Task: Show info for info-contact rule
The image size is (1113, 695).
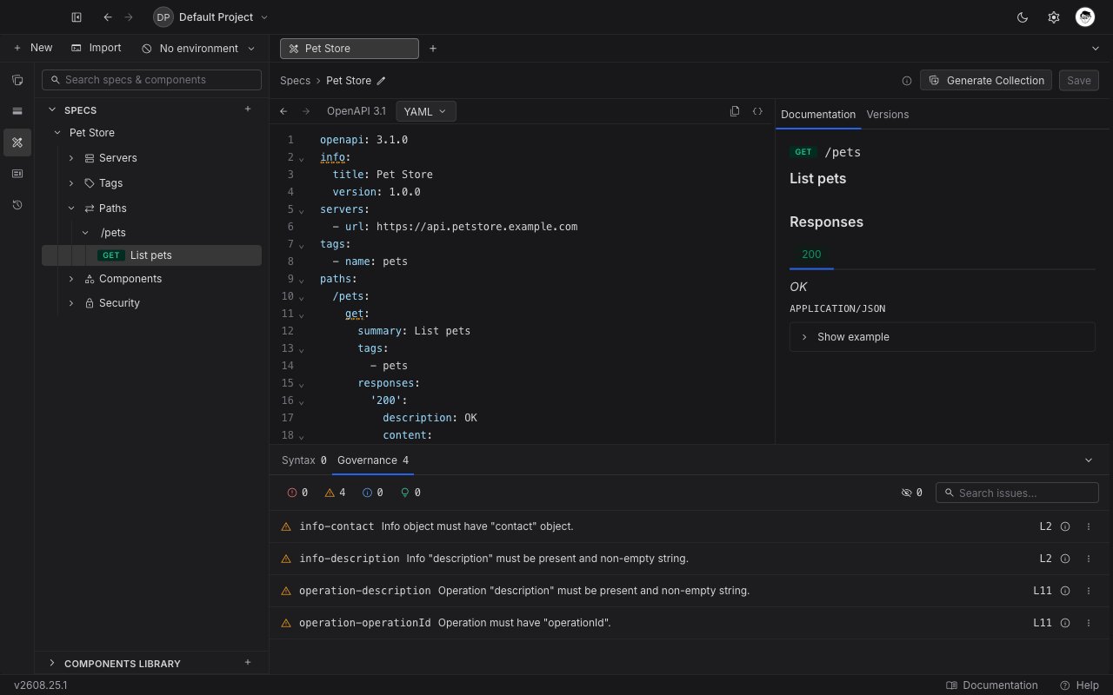Action: 1065,526
